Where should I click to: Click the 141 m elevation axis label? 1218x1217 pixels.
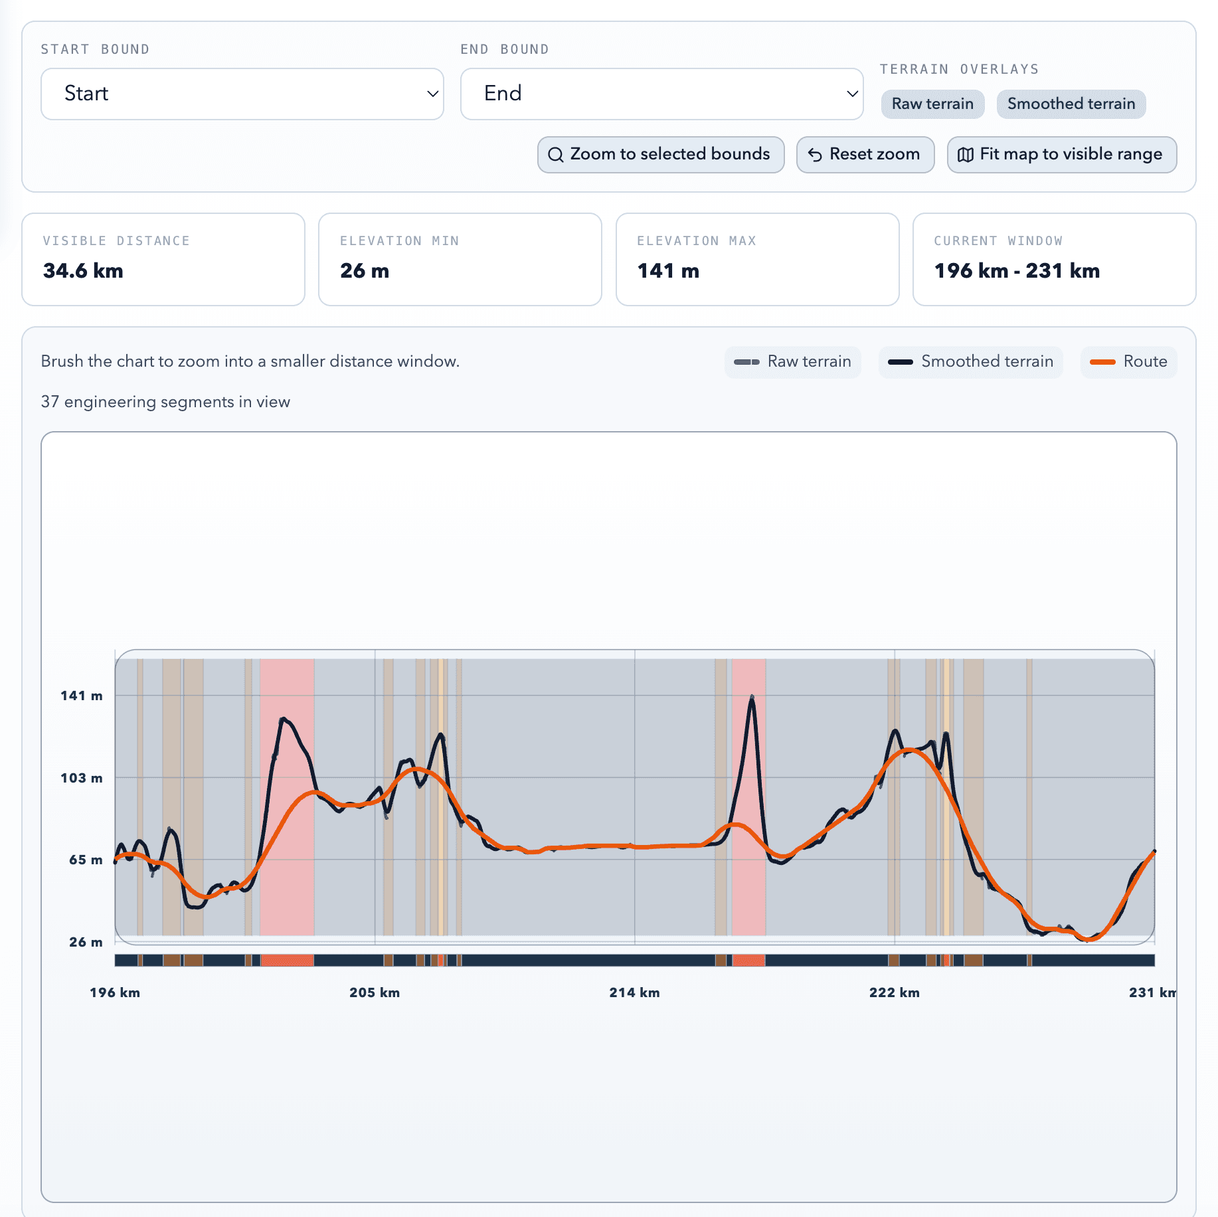pyautogui.click(x=82, y=696)
